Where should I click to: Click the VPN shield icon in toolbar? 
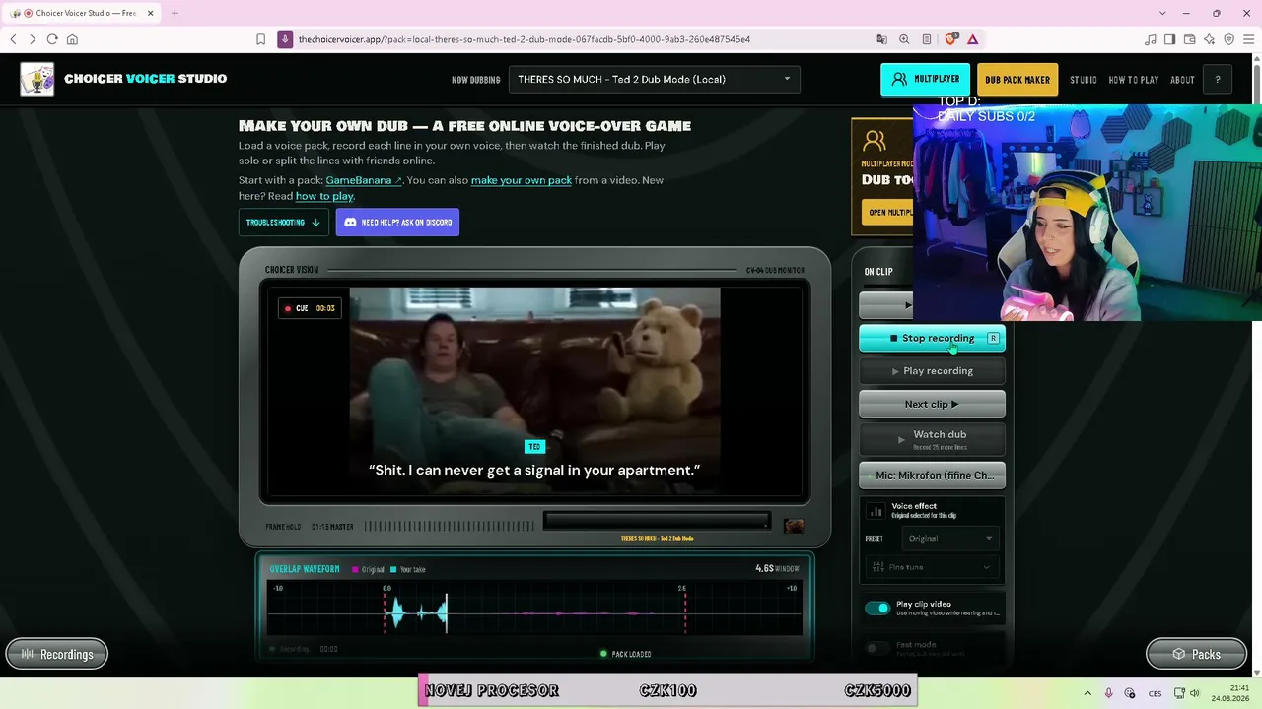pos(1228,39)
